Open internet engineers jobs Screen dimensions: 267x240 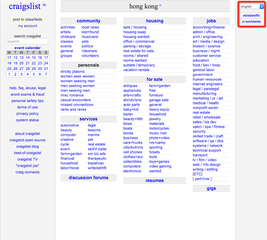[208, 84]
